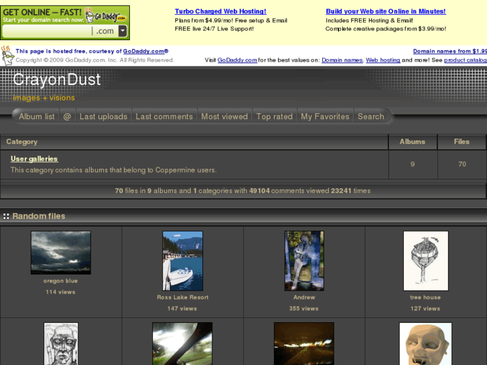
Task: Open the Album list menu item
Action: (x=37, y=117)
